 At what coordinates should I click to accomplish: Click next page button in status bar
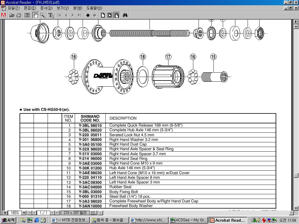pos(53,213)
